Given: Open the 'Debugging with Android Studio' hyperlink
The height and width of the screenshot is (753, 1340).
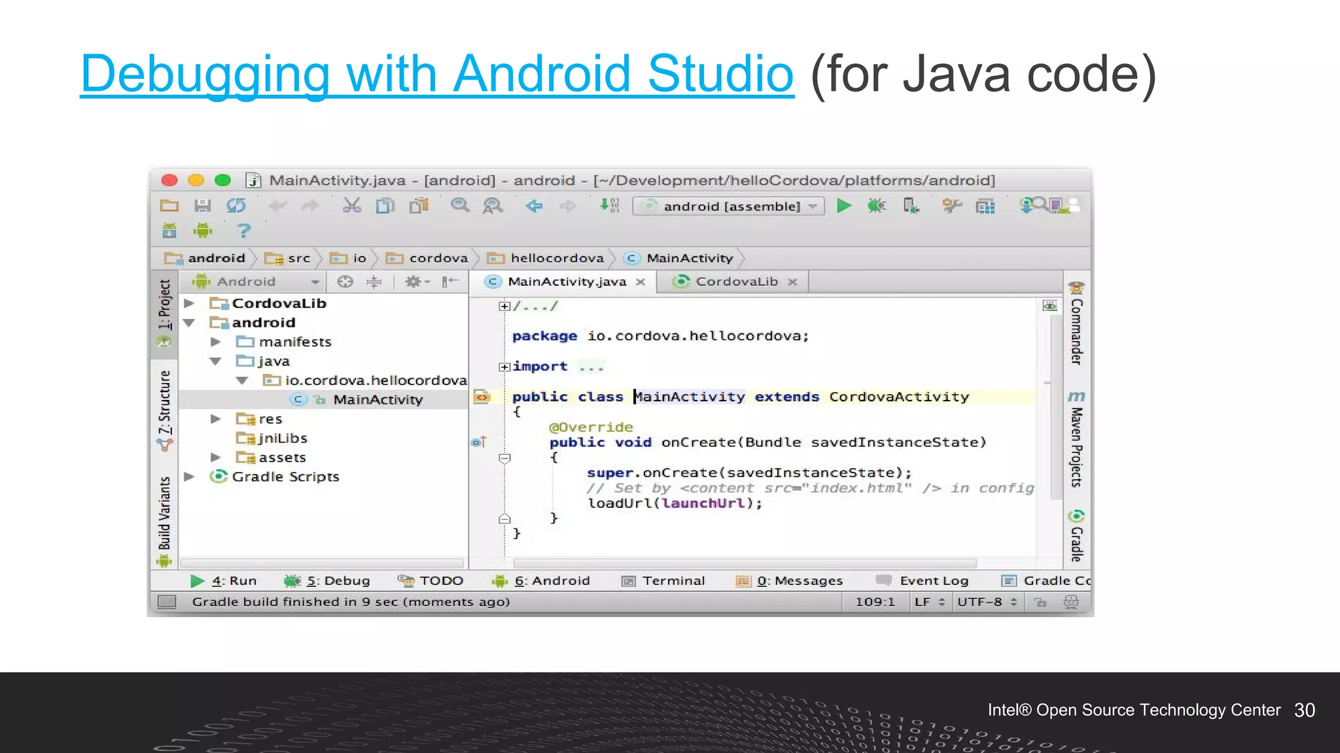Looking at the screenshot, I should [x=437, y=74].
